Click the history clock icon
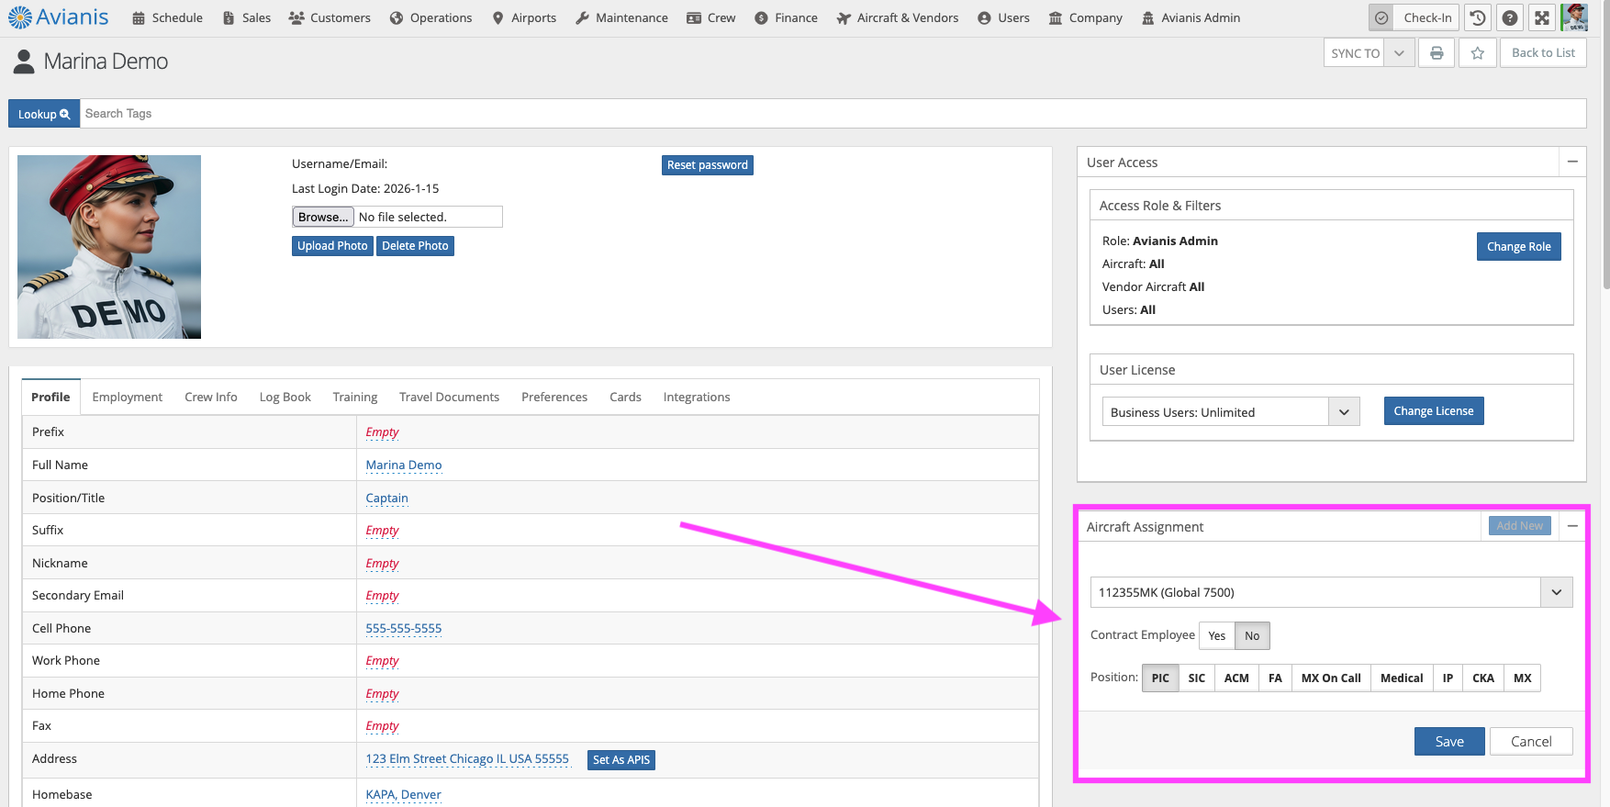Viewport: 1610px width, 807px height. (x=1478, y=17)
